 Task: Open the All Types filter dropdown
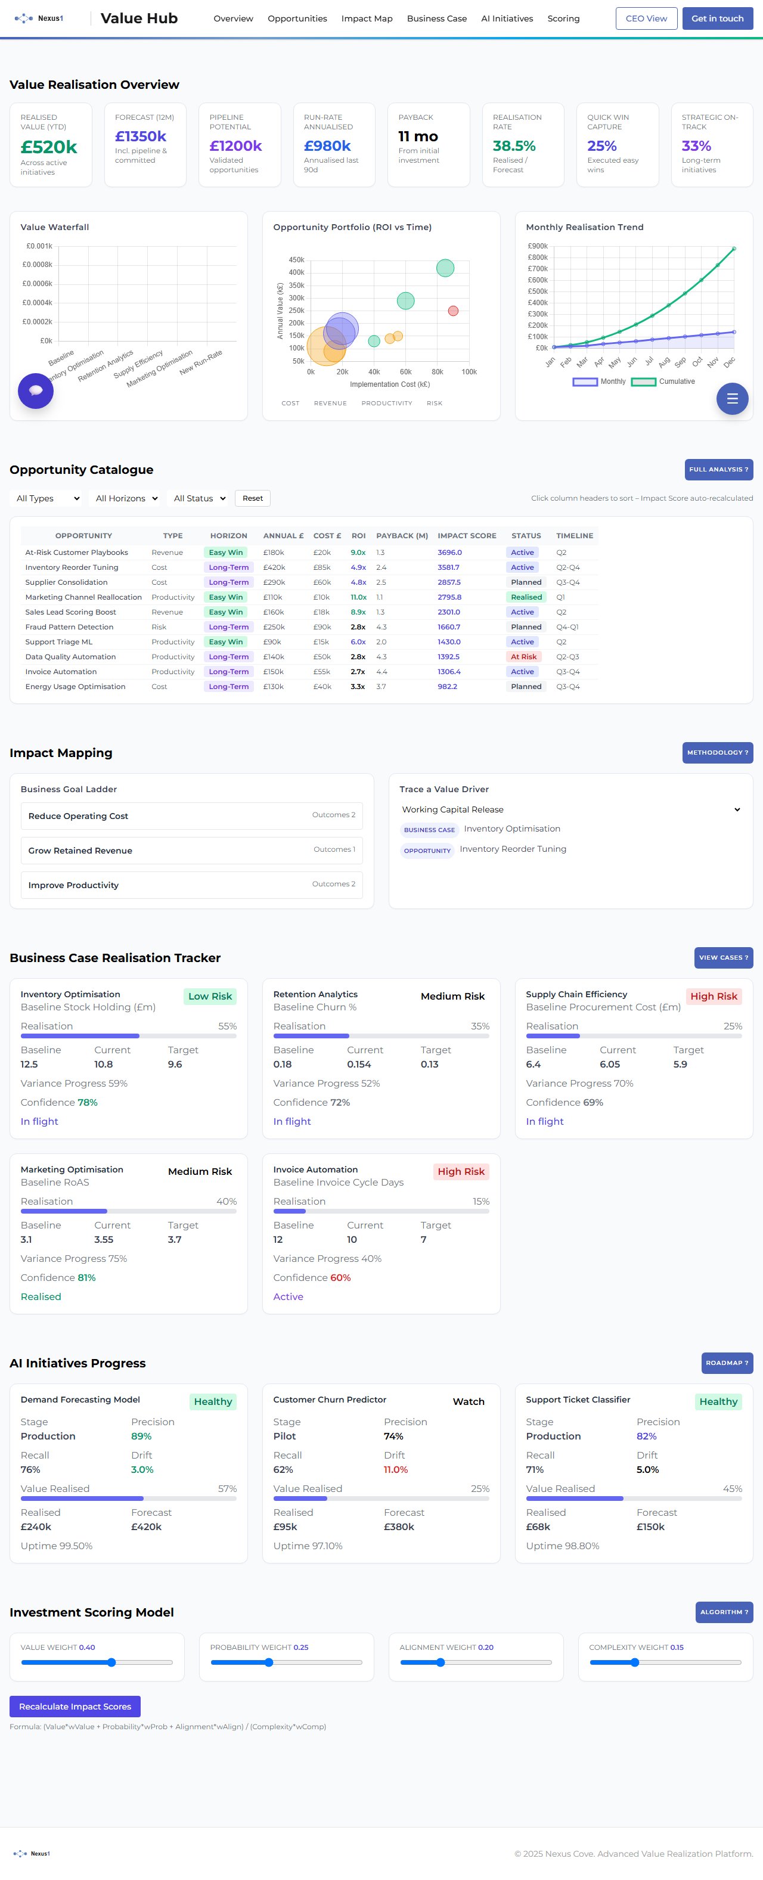(x=48, y=498)
